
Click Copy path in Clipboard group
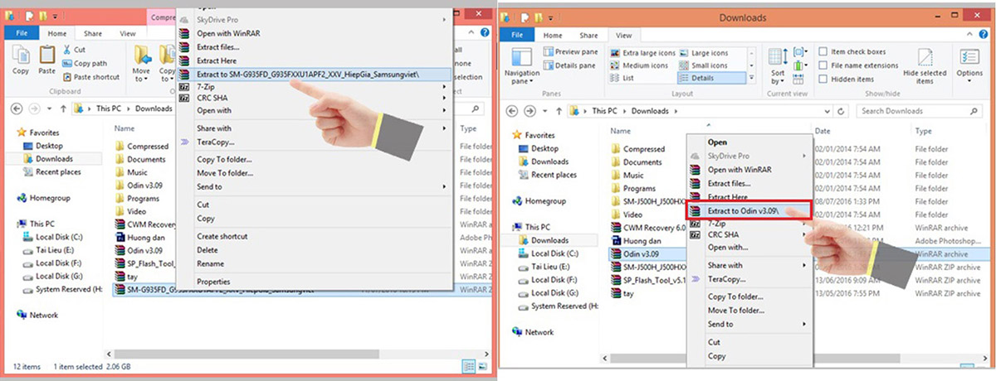click(x=90, y=63)
